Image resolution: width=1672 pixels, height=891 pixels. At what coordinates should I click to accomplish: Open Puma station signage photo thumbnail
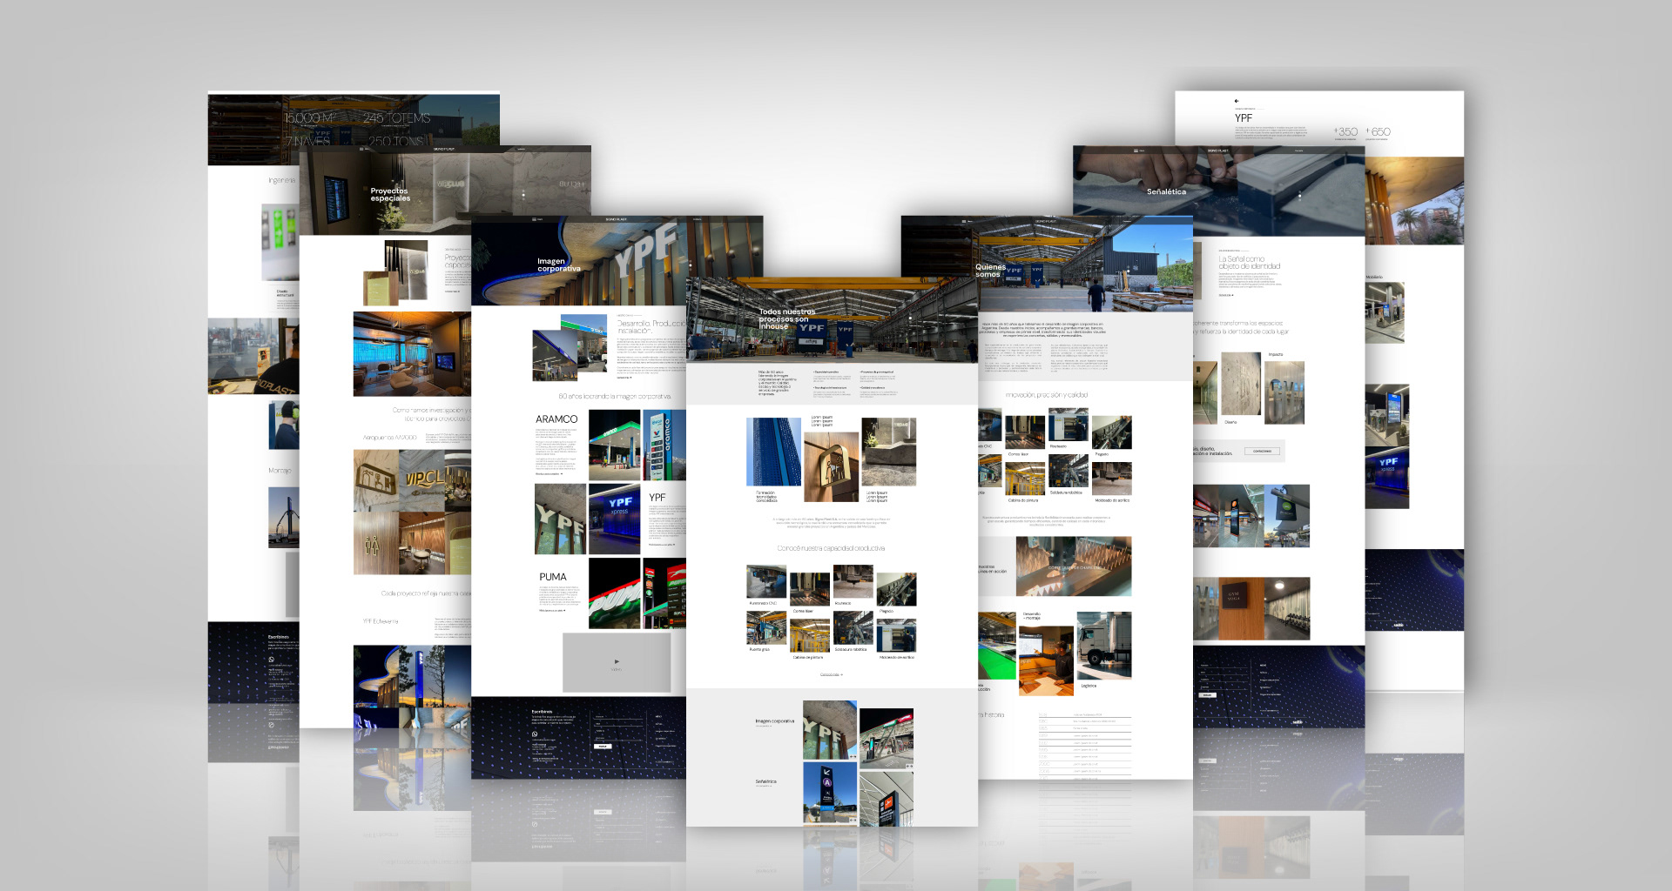point(615,593)
